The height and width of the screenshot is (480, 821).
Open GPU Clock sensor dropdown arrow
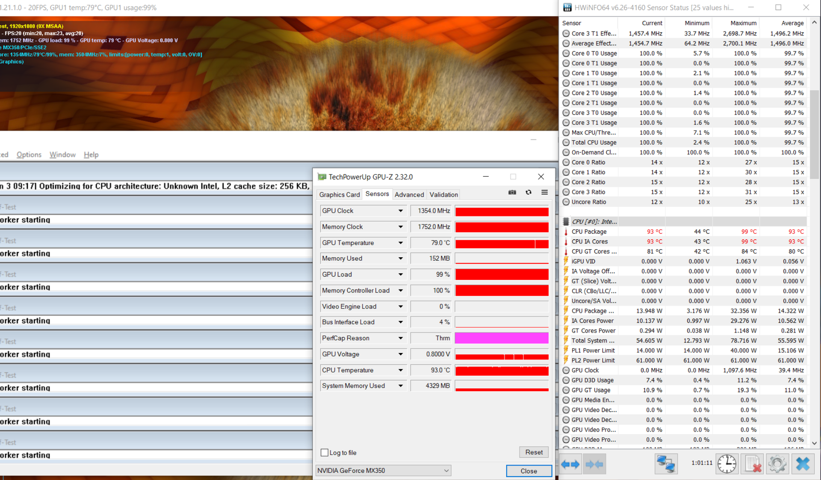pyautogui.click(x=400, y=211)
